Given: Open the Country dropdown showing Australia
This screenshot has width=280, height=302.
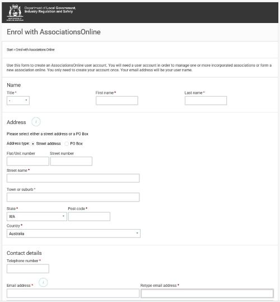Looking at the screenshot, I should (x=73, y=234).
